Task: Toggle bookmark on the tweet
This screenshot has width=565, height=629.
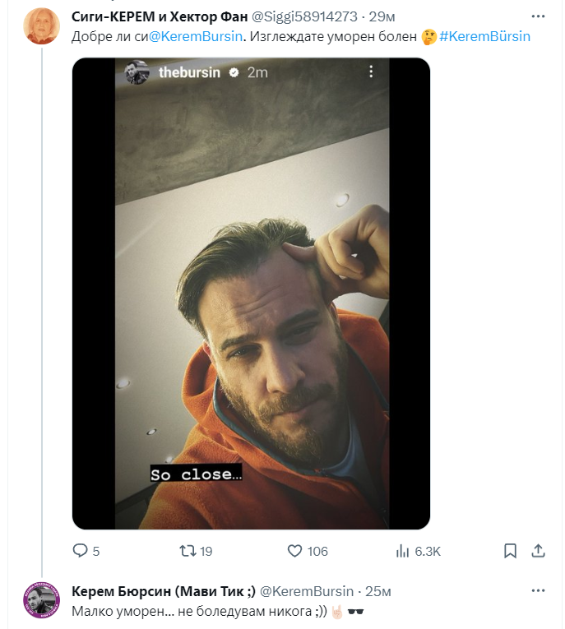Action: (510, 551)
